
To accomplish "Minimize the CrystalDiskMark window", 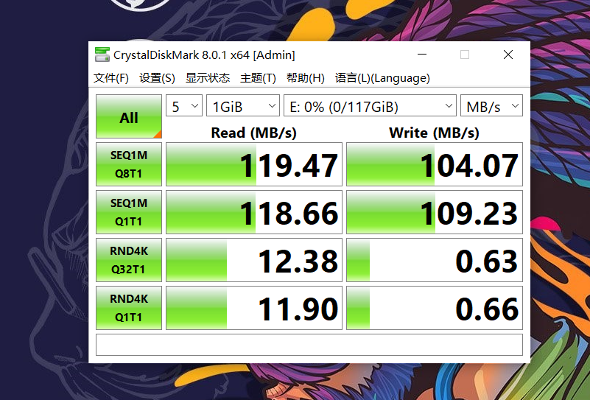I will [422, 55].
